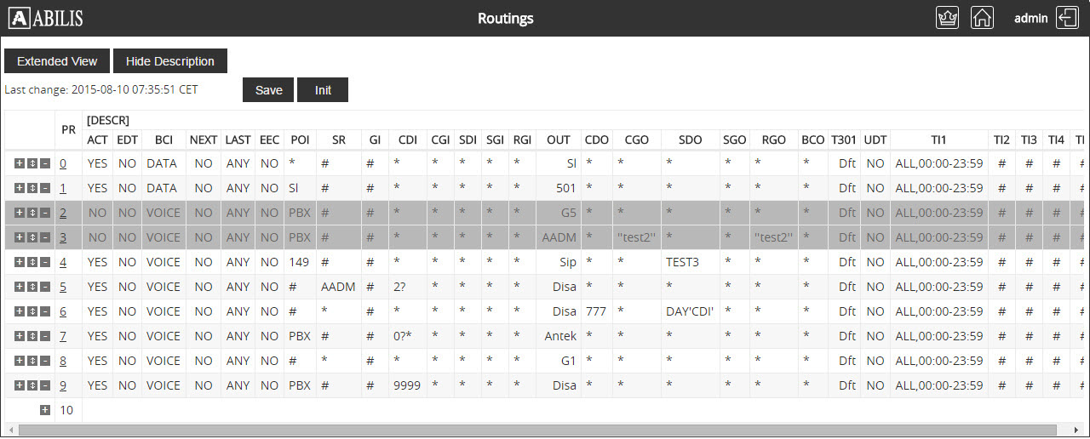
Task: Click the plus icon on row 0
Action: [20, 163]
